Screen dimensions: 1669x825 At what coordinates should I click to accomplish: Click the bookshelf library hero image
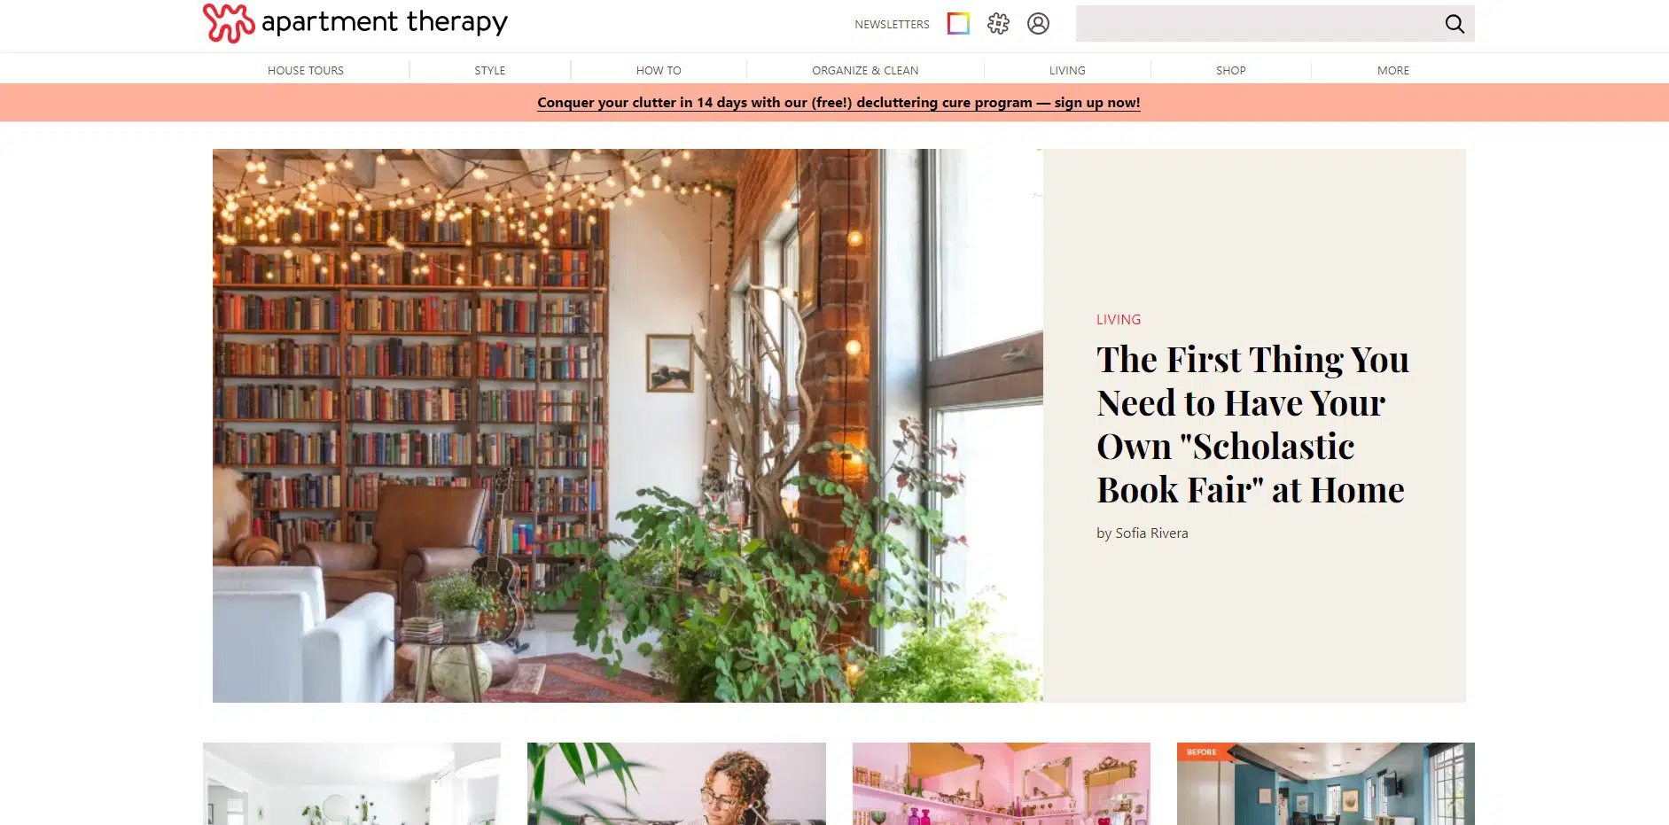(628, 425)
